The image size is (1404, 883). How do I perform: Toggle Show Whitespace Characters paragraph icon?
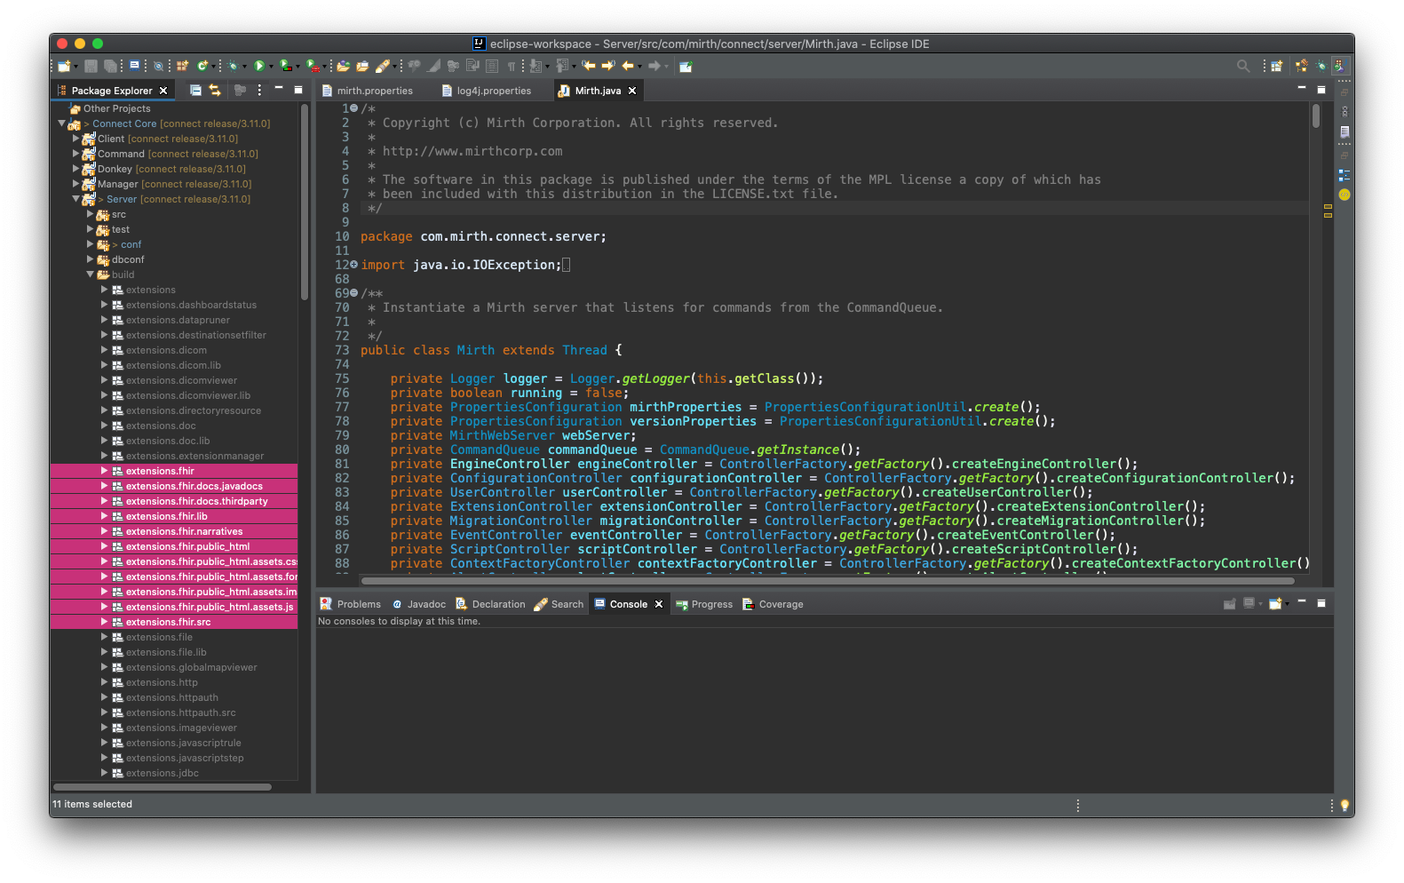pos(511,66)
